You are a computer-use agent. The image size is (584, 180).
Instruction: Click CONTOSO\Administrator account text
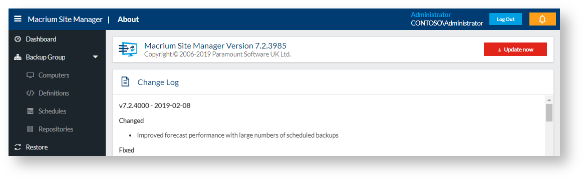coord(447,23)
